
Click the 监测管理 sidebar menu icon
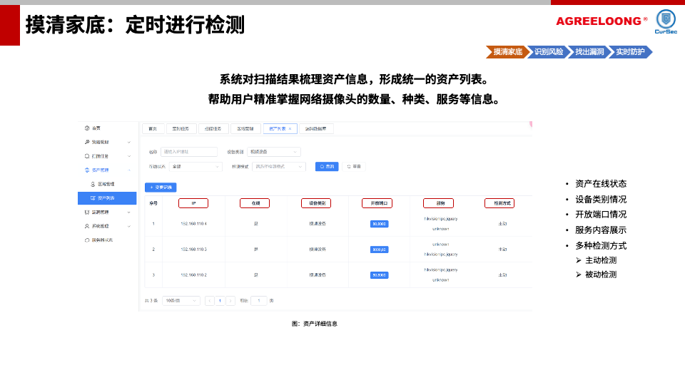[x=87, y=212]
